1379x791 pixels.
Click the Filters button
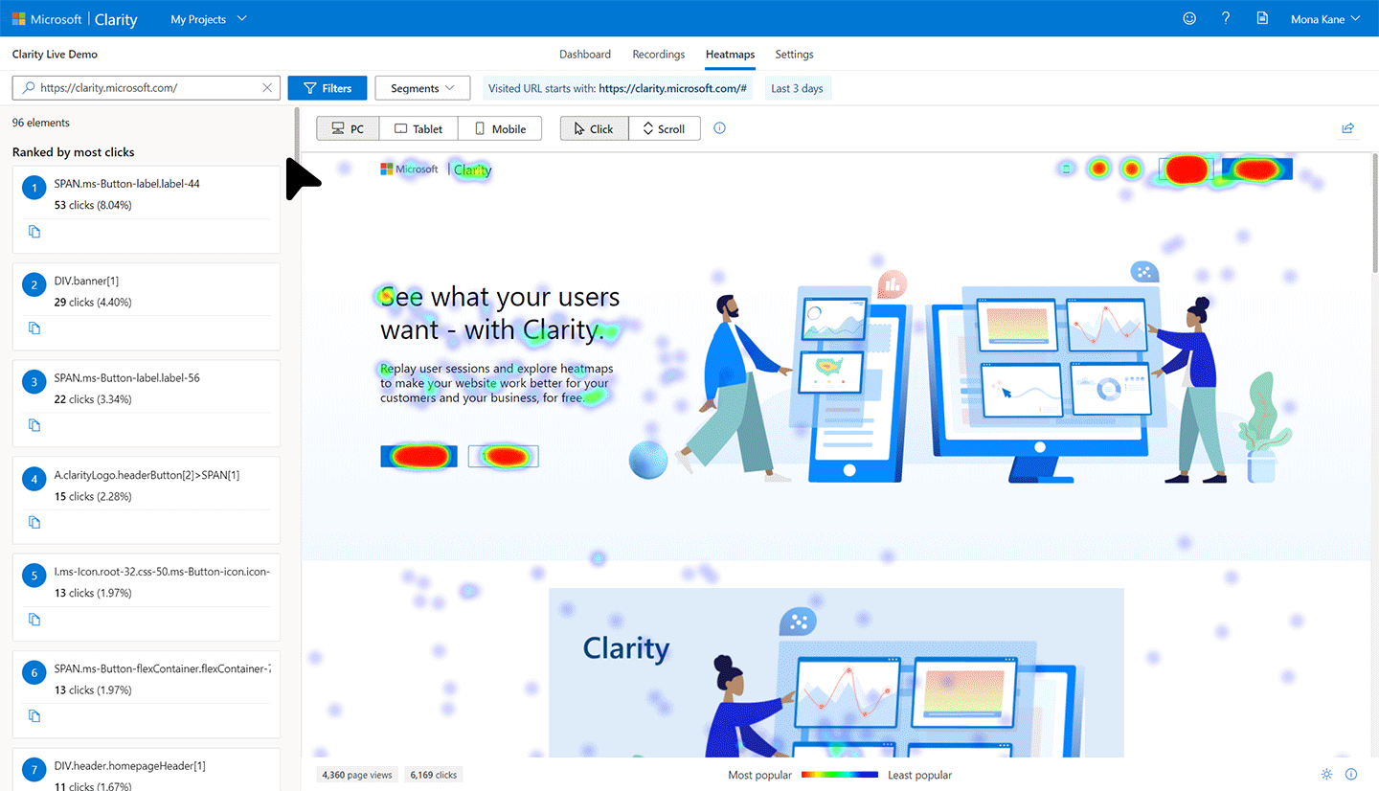click(x=327, y=88)
